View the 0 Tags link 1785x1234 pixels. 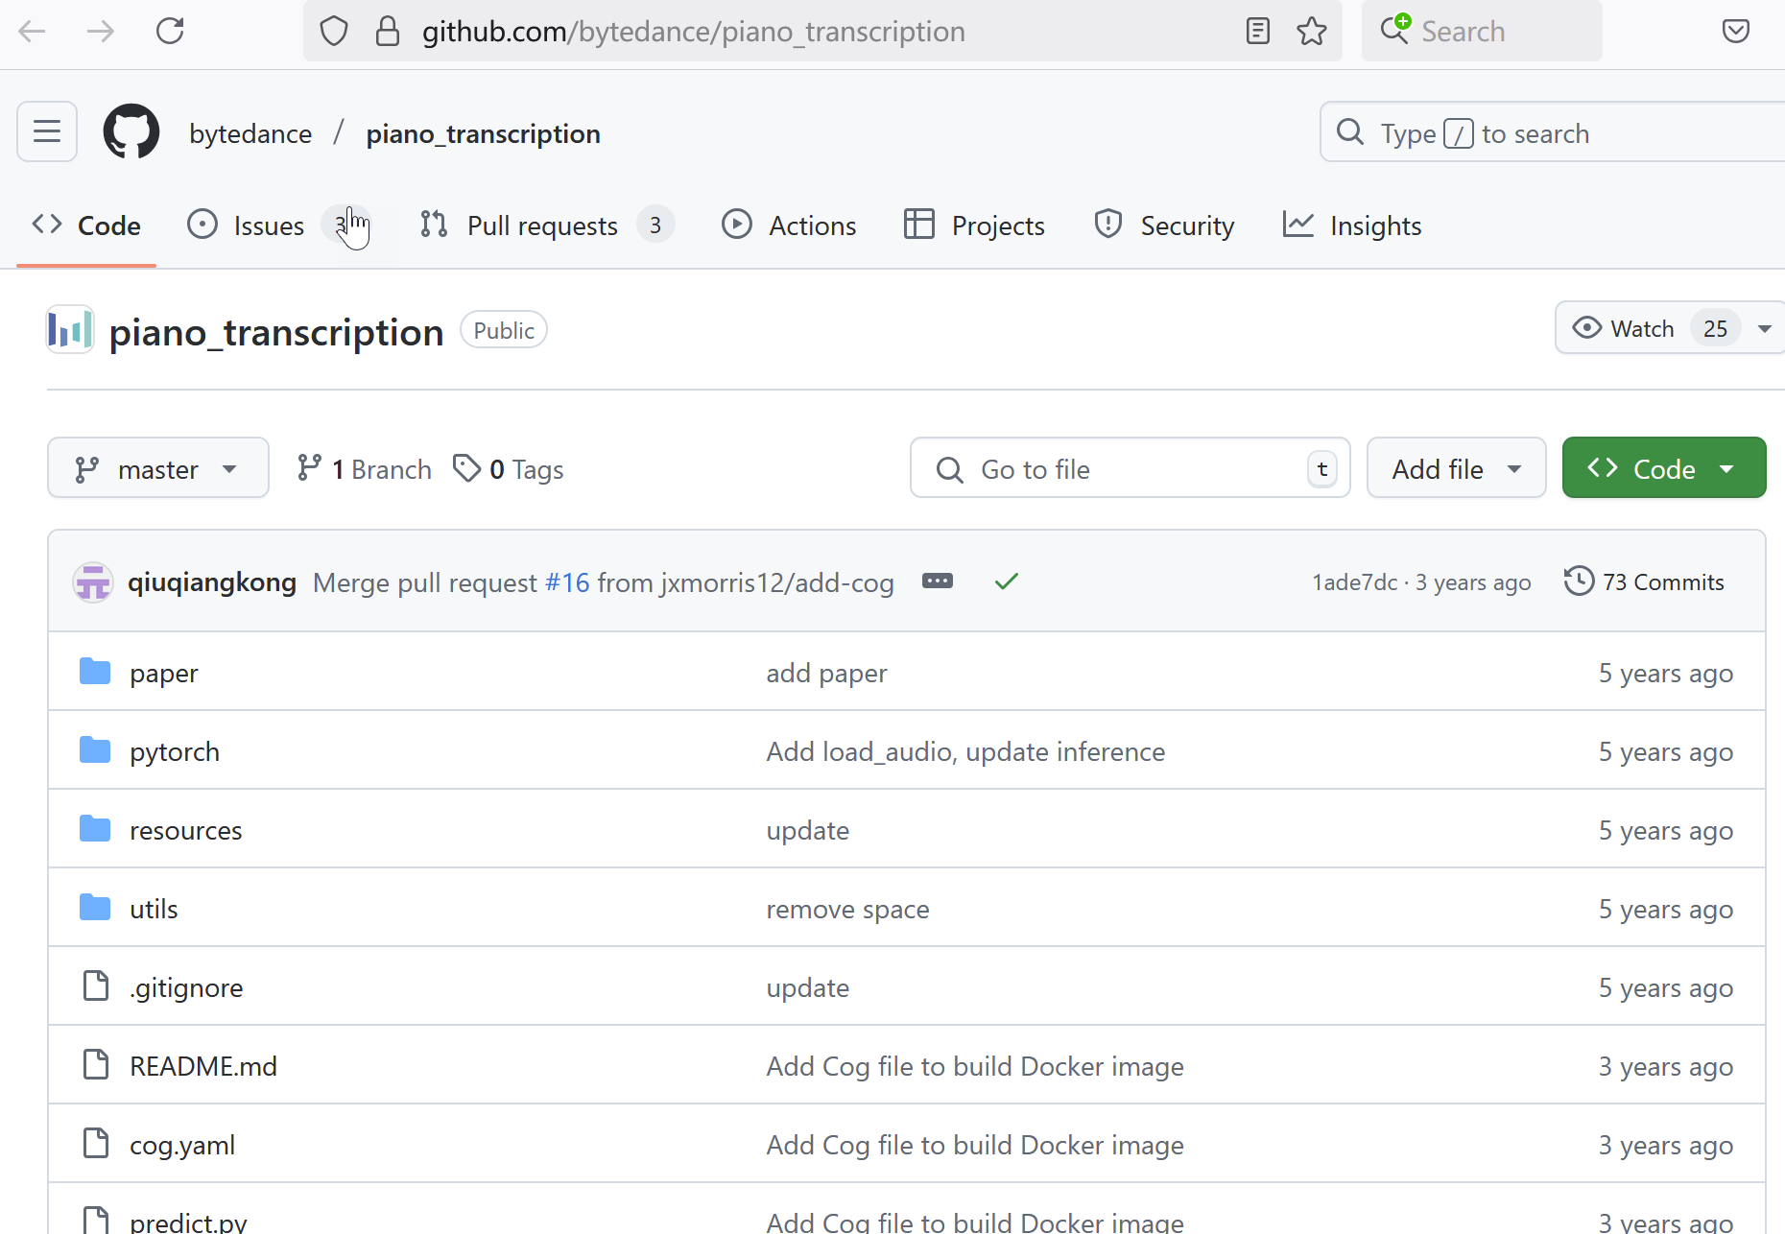click(x=508, y=468)
